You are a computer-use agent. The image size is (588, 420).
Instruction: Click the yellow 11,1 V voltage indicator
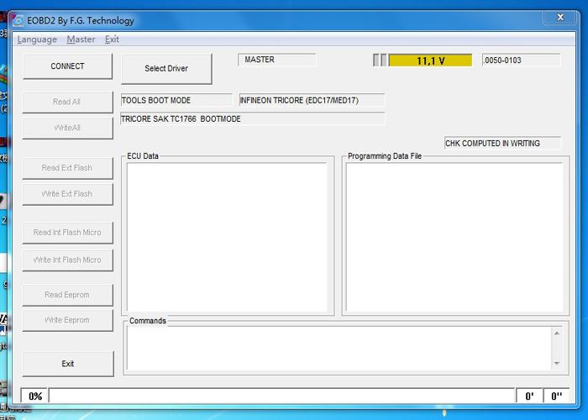click(x=430, y=60)
